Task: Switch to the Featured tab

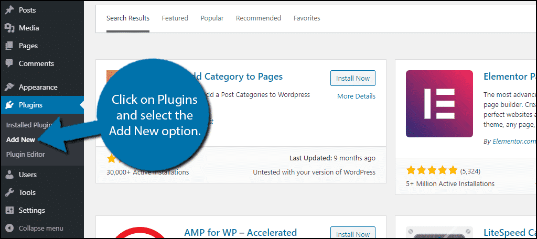Action: tap(175, 18)
